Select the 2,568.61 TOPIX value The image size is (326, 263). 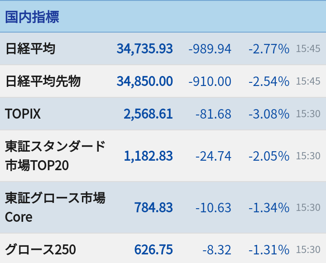[x=148, y=114]
